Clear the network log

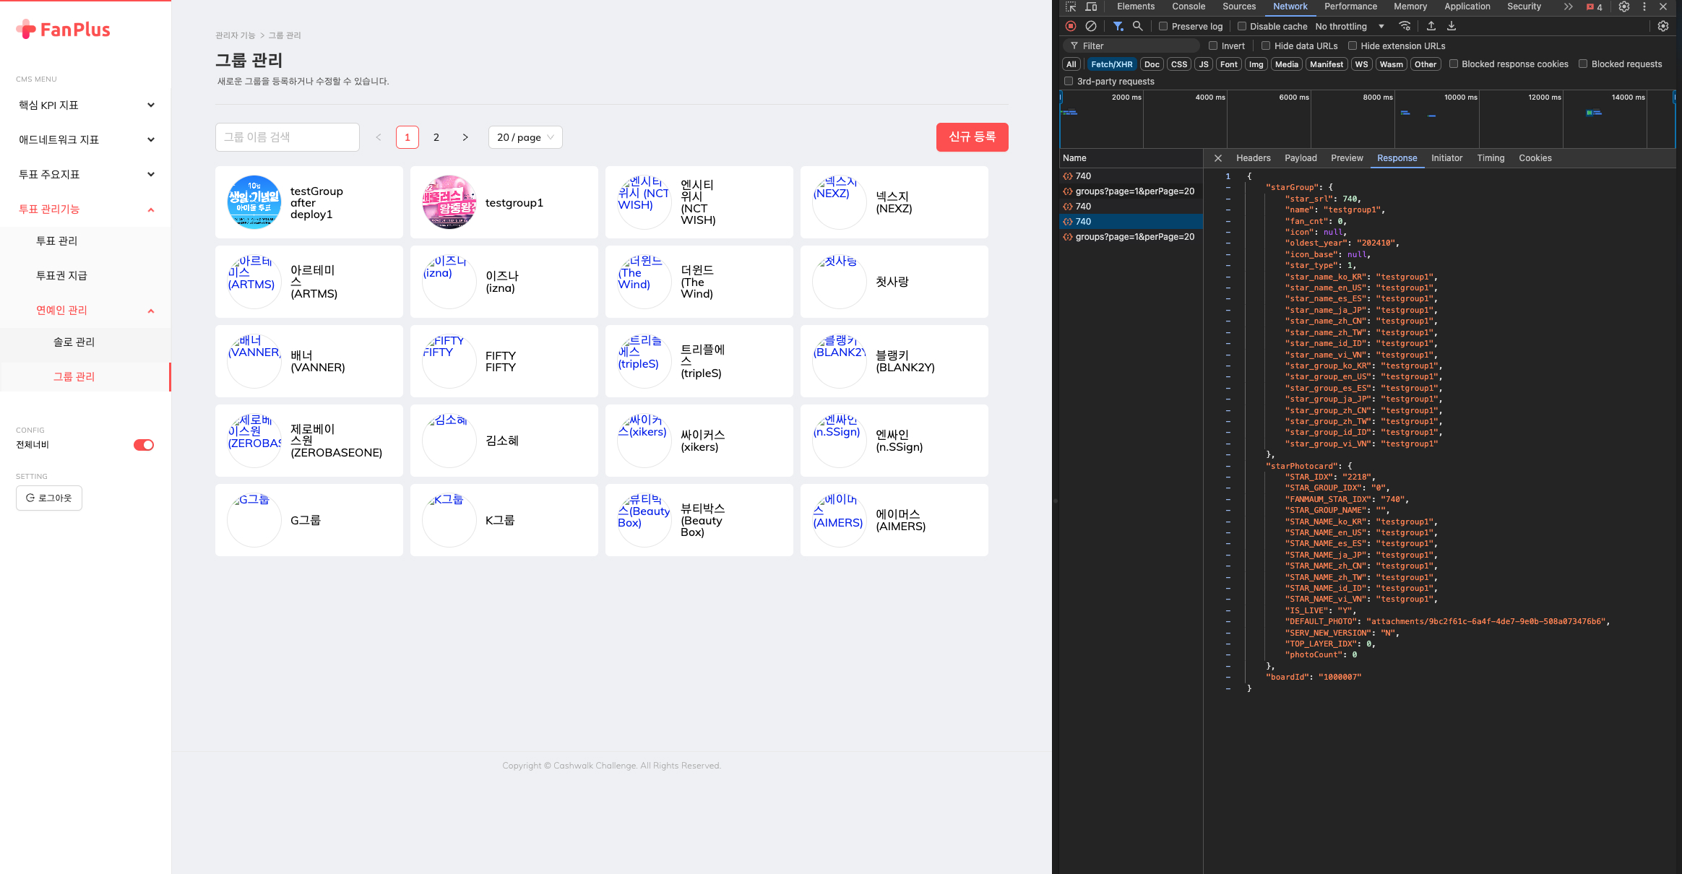pyautogui.click(x=1091, y=26)
